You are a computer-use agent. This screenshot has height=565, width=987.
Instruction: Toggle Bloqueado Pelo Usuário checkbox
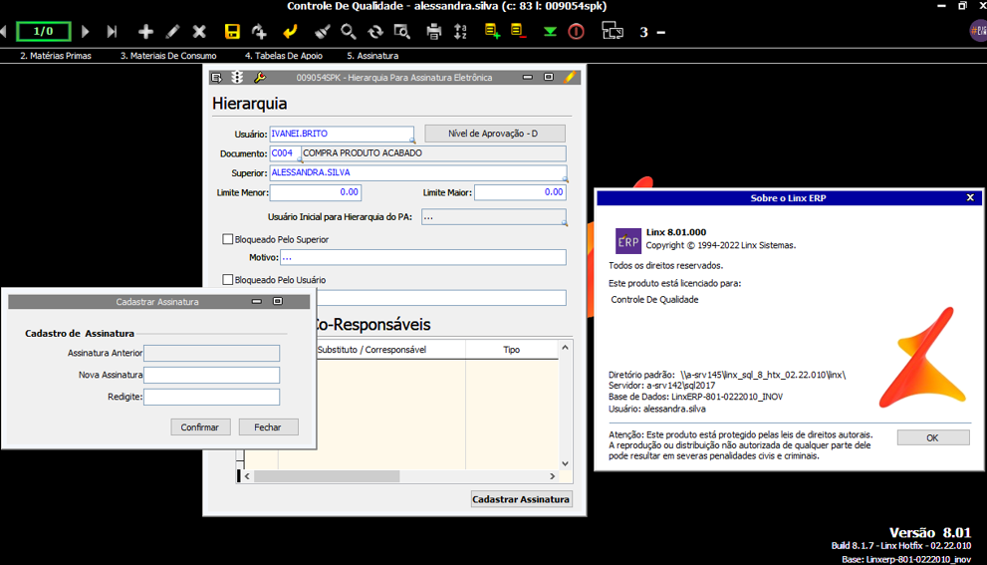click(x=228, y=280)
